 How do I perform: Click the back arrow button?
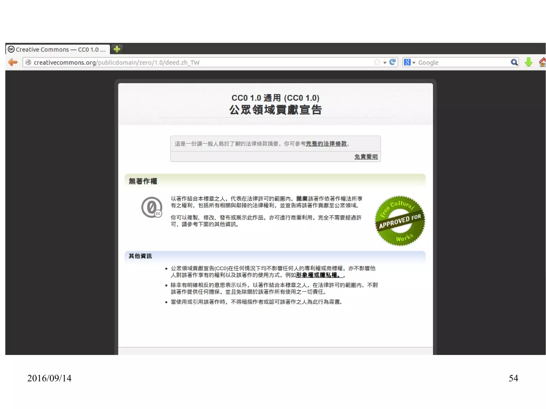coord(13,62)
